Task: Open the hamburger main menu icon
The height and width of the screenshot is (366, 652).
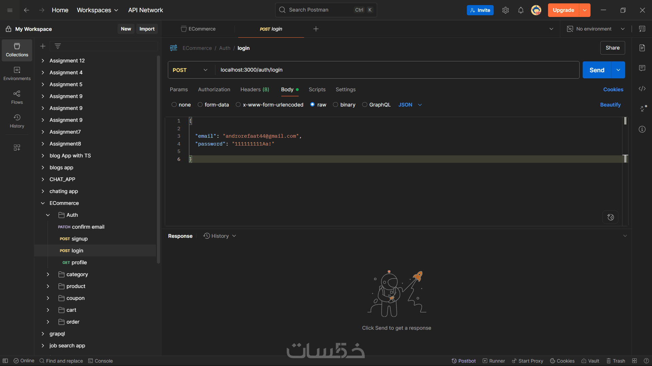Action: [10, 10]
